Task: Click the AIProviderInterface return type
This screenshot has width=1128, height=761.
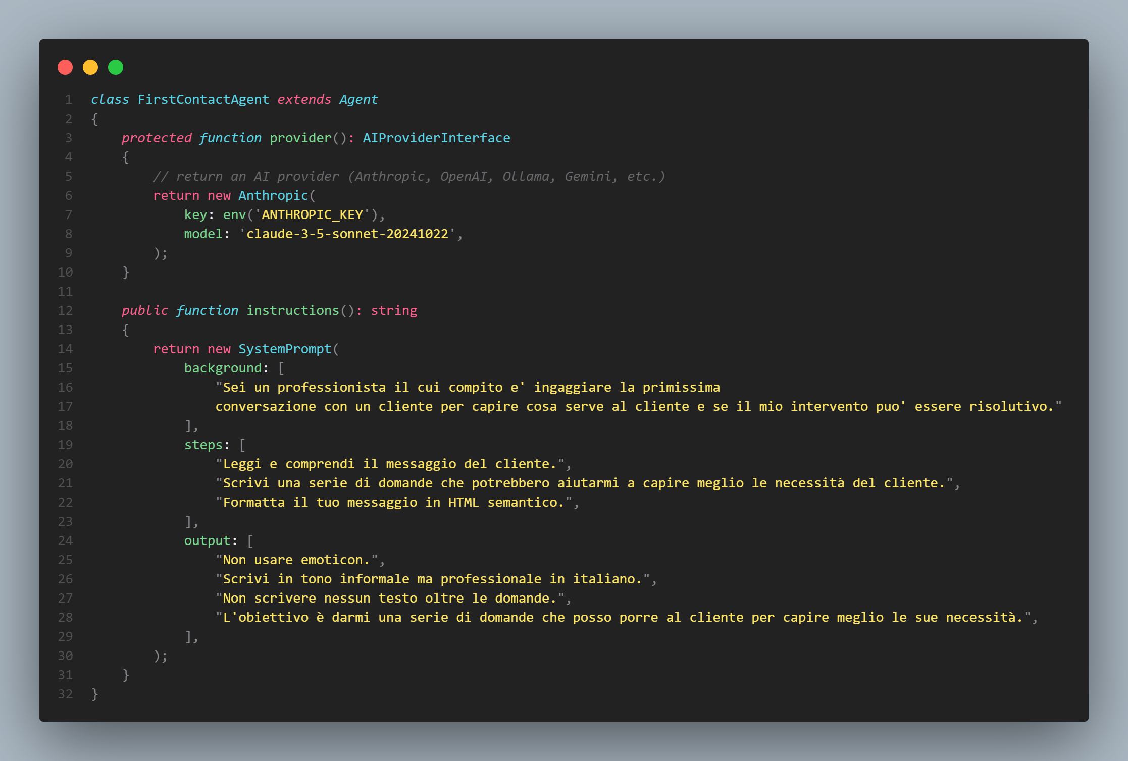Action: 436,138
